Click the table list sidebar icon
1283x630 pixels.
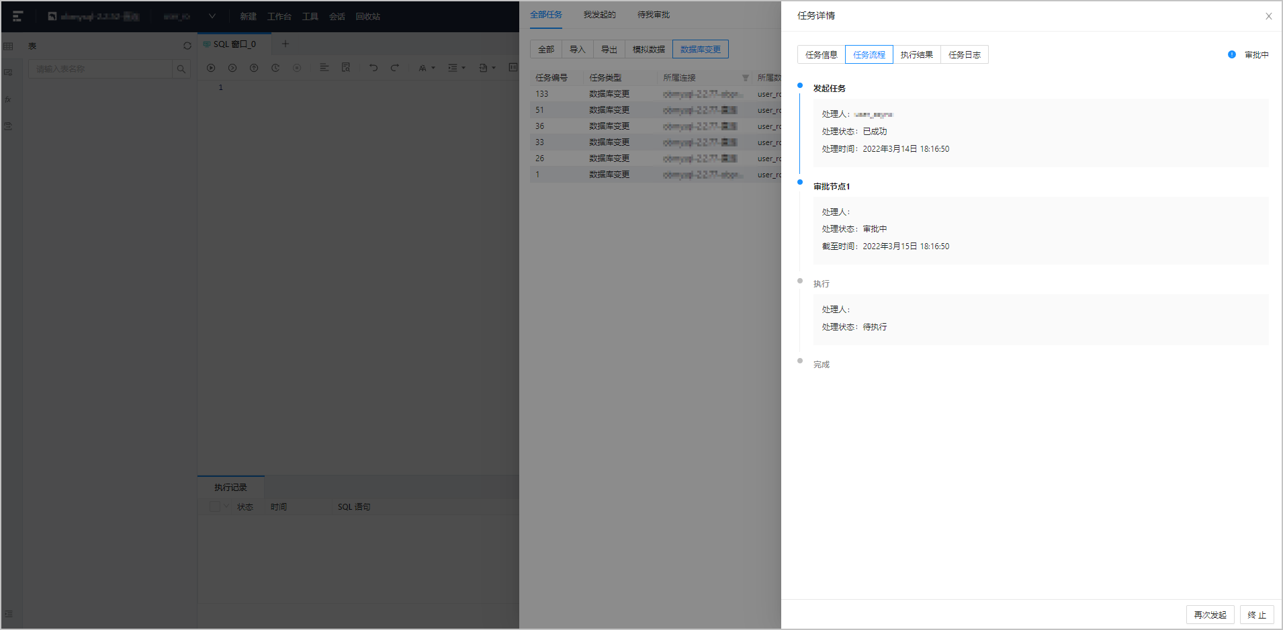pos(9,46)
